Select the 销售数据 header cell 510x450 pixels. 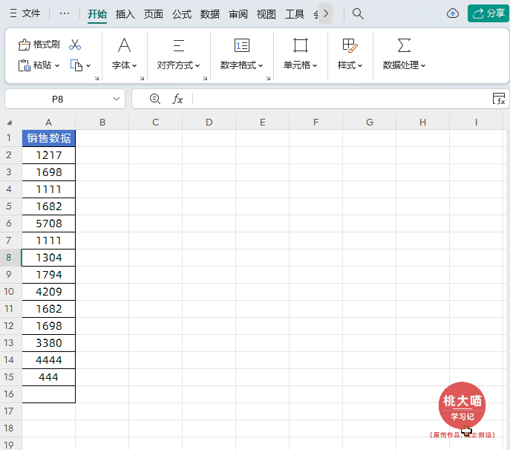[49, 138]
